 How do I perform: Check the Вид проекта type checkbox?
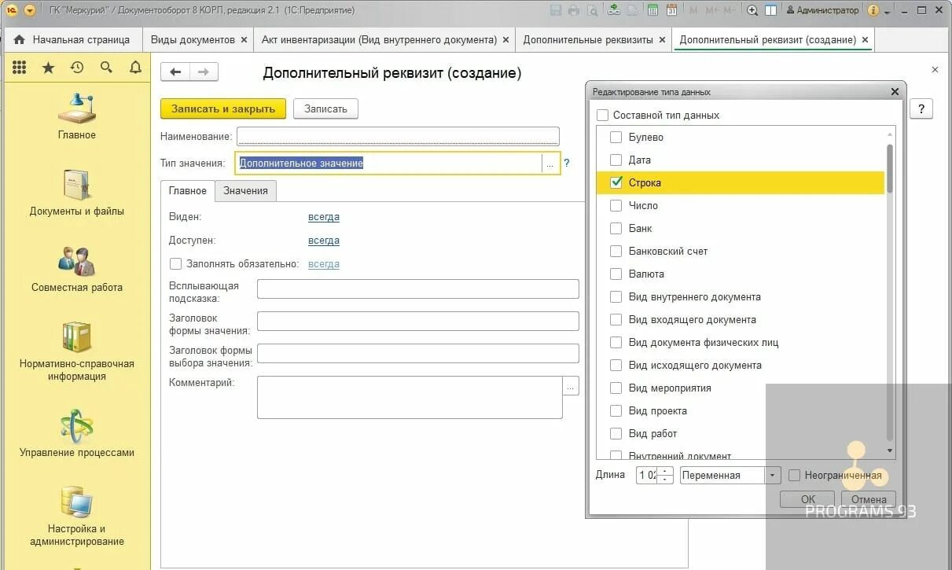tap(616, 410)
